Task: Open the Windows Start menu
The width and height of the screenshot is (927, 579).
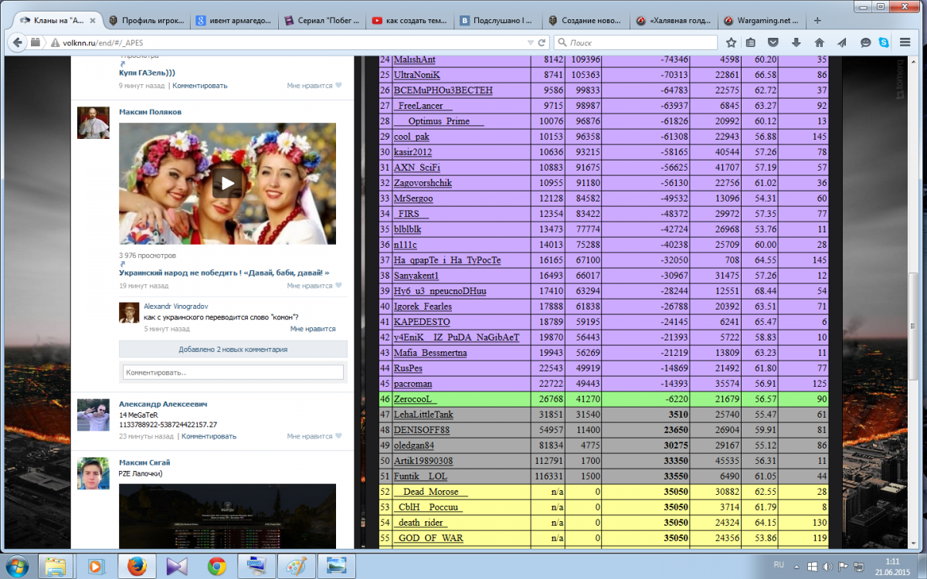Action: (x=17, y=565)
